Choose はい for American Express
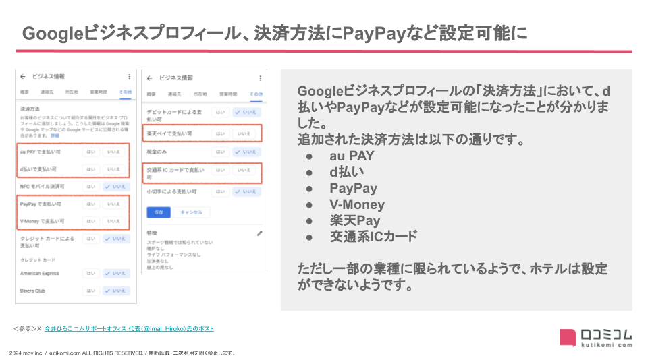Image resolution: width=648 pixels, height=364 pixels. coord(91,273)
